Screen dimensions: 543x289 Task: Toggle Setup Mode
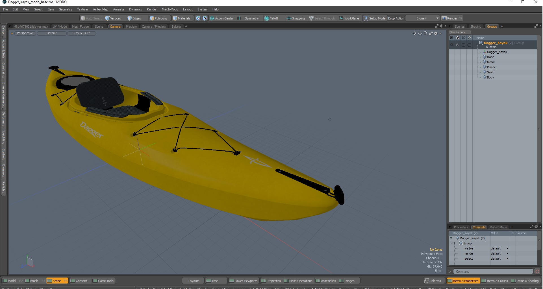[375, 18]
